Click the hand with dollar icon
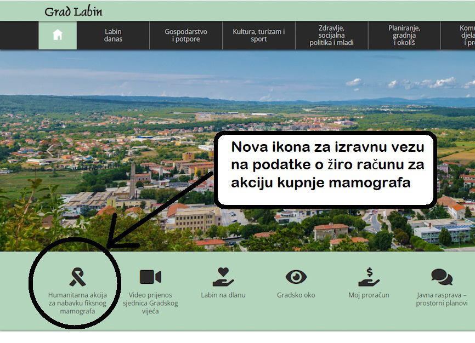The width and height of the screenshot is (475, 343). (369, 277)
